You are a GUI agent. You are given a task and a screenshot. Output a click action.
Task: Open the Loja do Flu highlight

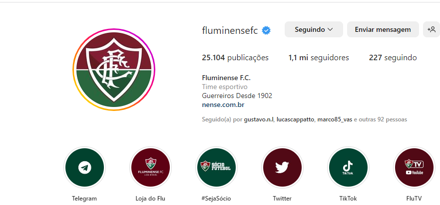[150, 168]
